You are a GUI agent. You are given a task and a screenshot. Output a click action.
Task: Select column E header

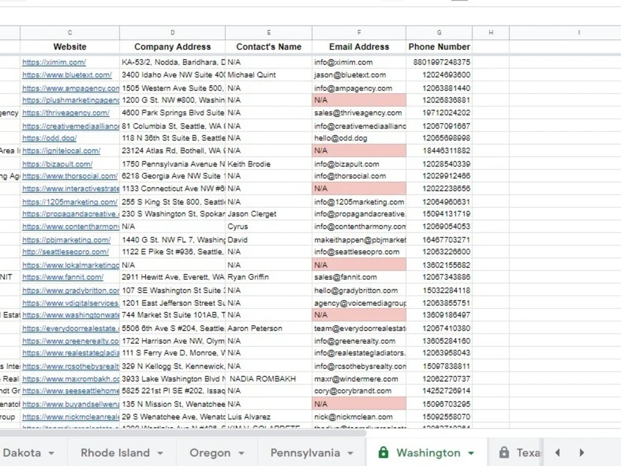pyautogui.click(x=268, y=32)
